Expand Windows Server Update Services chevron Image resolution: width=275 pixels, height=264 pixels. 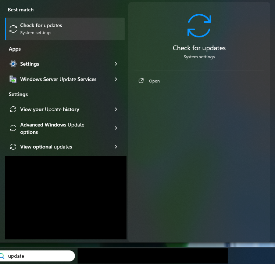click(x=116, y=79)
